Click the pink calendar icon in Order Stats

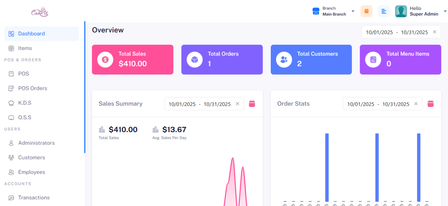[430, 104]
